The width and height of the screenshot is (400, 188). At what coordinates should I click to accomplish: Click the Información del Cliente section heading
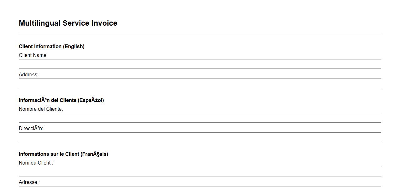[x=61, y=100]
